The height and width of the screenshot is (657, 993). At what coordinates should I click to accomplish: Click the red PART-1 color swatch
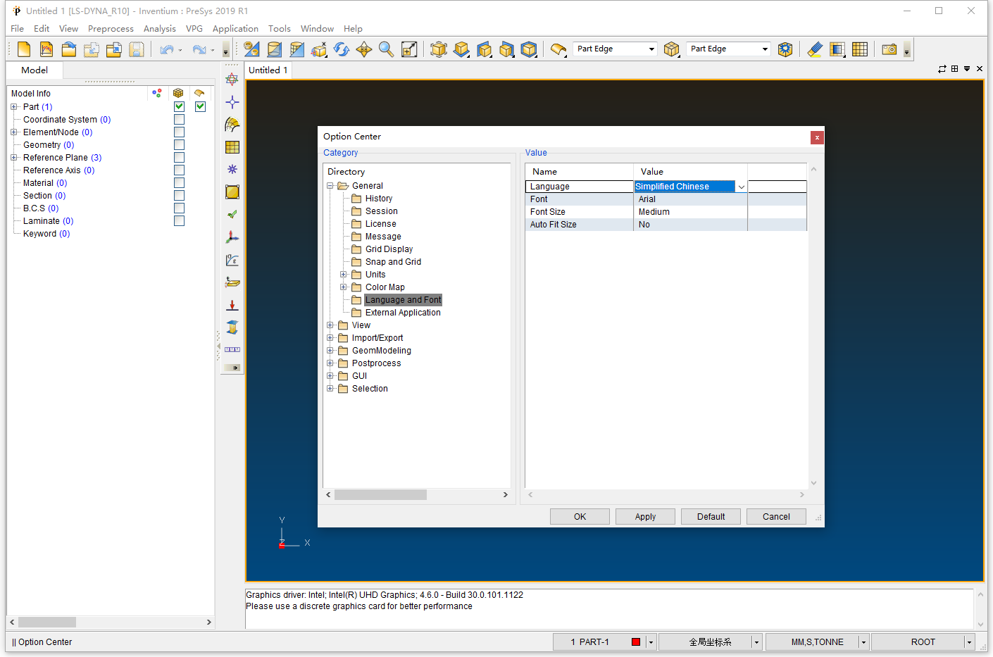(x=635, y=642)
